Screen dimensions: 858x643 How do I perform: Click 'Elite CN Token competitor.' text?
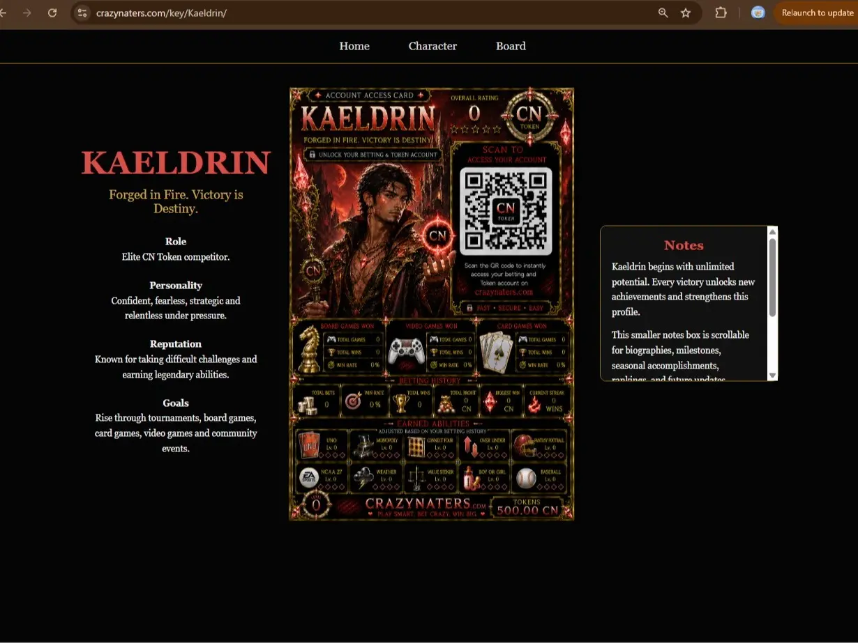click(176, 256)
